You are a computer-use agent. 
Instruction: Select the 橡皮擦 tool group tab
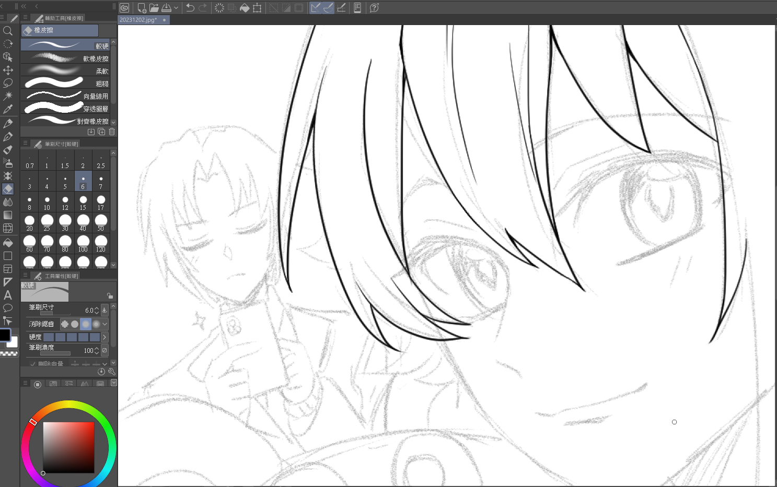tap(60, 30)
